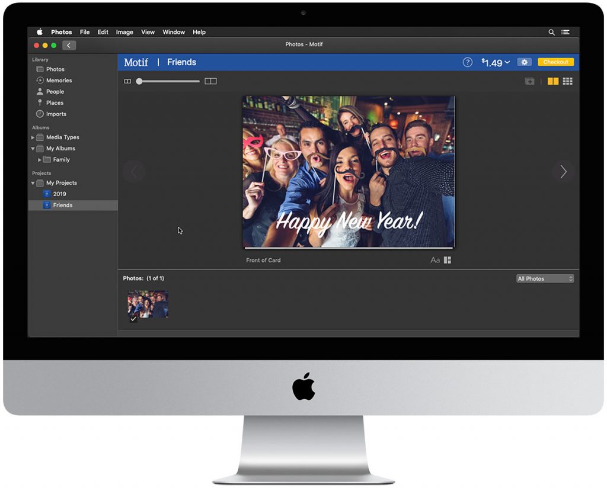Open the Notification Center list icon
The image size is (607, 488).
pyautogui.click(x=566, y=32)
